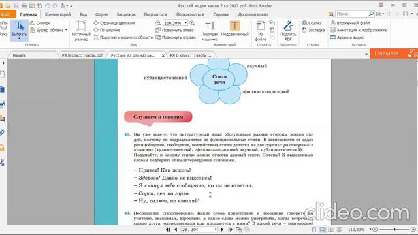
Task: Open the Поделиться ribbon tab
Action: pyautogui.click(x=155, y=14)
